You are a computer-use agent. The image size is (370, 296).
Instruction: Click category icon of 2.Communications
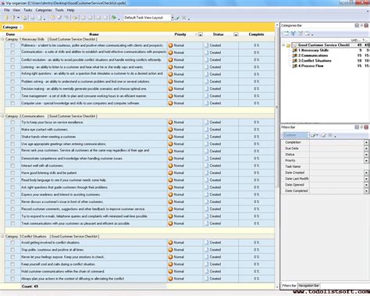click(x=295, y=55)
